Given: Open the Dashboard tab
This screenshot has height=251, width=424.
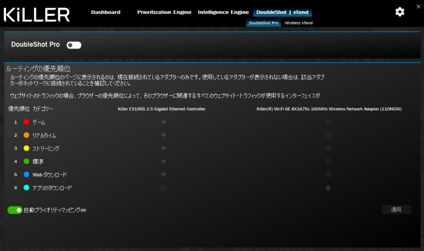Looking at the screenshot, I should (x=106, y=12).
